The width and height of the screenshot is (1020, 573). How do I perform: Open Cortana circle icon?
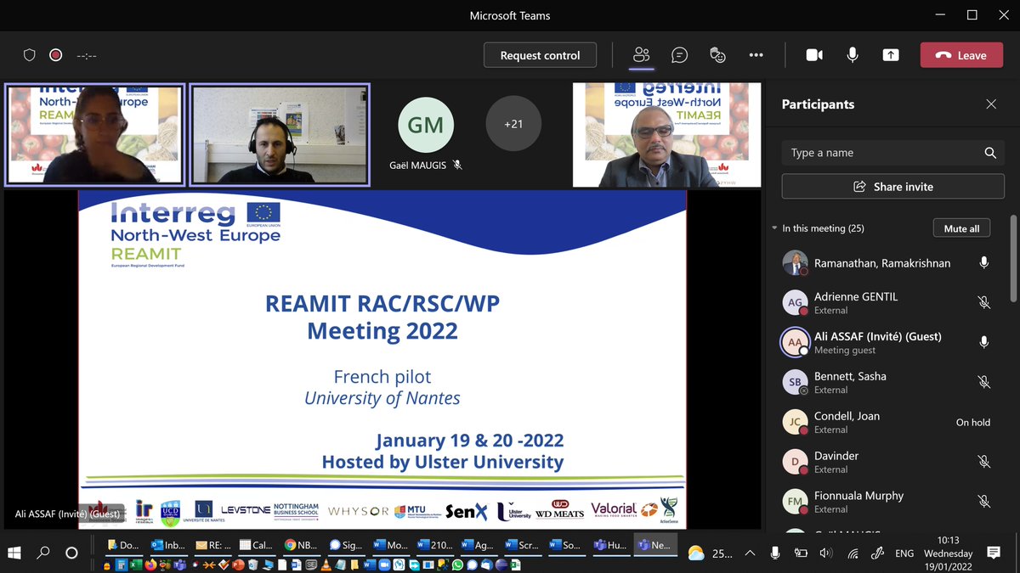[71, 553]
